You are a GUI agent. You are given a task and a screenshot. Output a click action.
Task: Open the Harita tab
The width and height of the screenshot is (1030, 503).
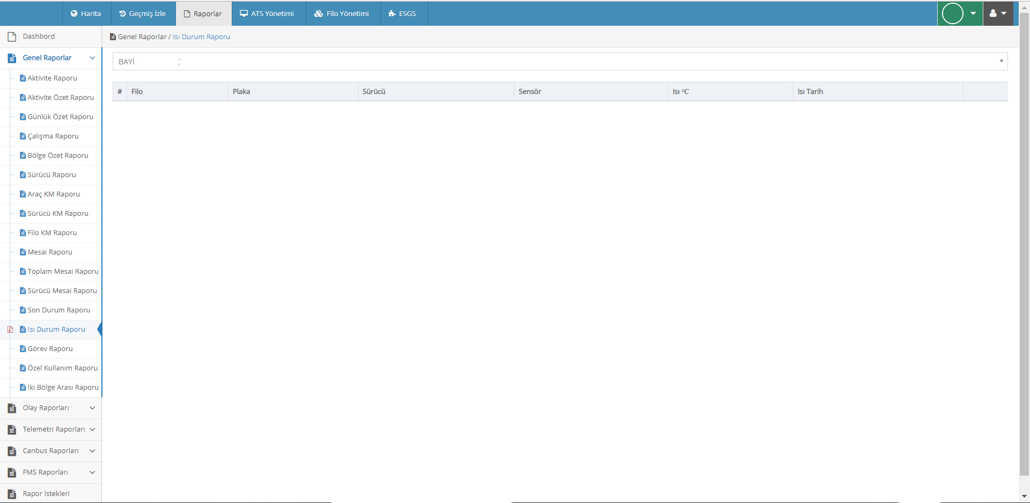click(x=86, y=13)
